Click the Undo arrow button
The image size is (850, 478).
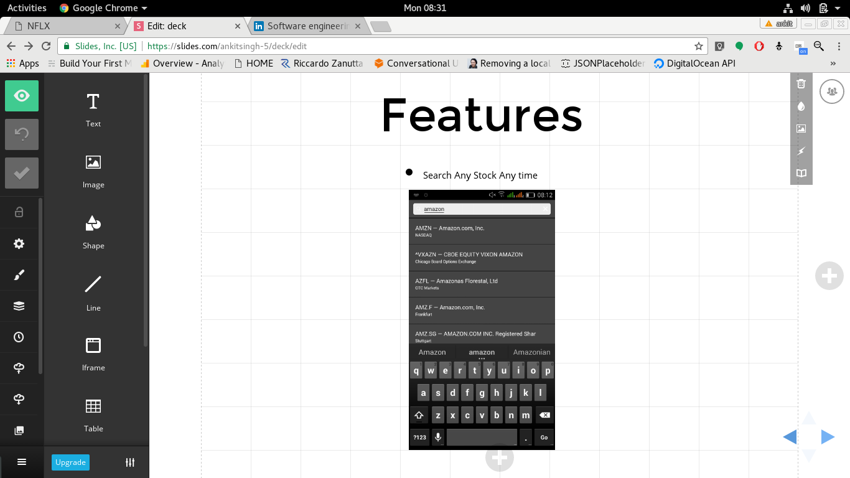point(22,134)
